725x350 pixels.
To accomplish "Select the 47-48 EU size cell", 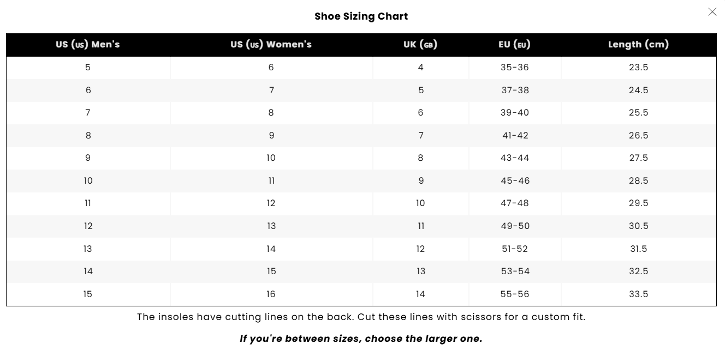I will (x=515, y=203).
